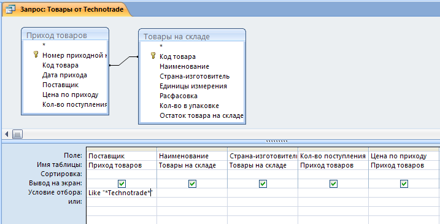This screenshot has width=440, height=224.
Task: Click the horizontal scrollbar thumb in tables pane
Action: tap(17, 134)
